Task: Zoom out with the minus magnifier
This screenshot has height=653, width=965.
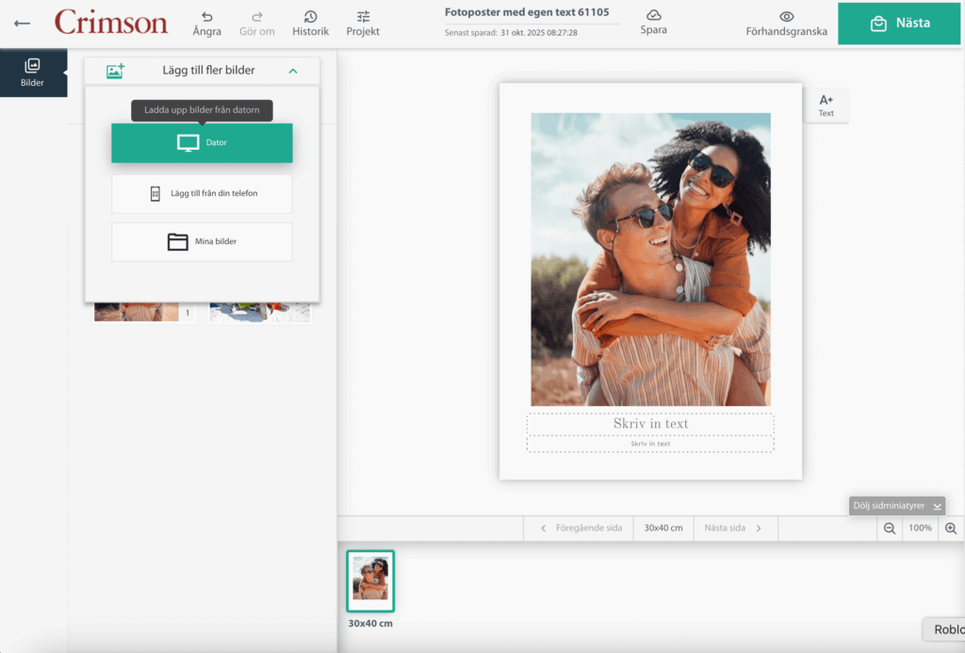Action: [x=889, y=529]
